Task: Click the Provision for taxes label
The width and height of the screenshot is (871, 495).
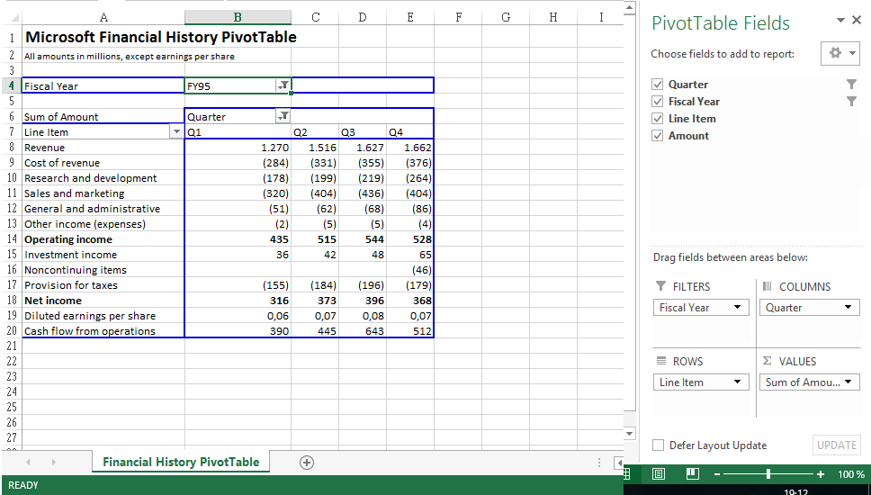Action: click(x=71, y=285)
